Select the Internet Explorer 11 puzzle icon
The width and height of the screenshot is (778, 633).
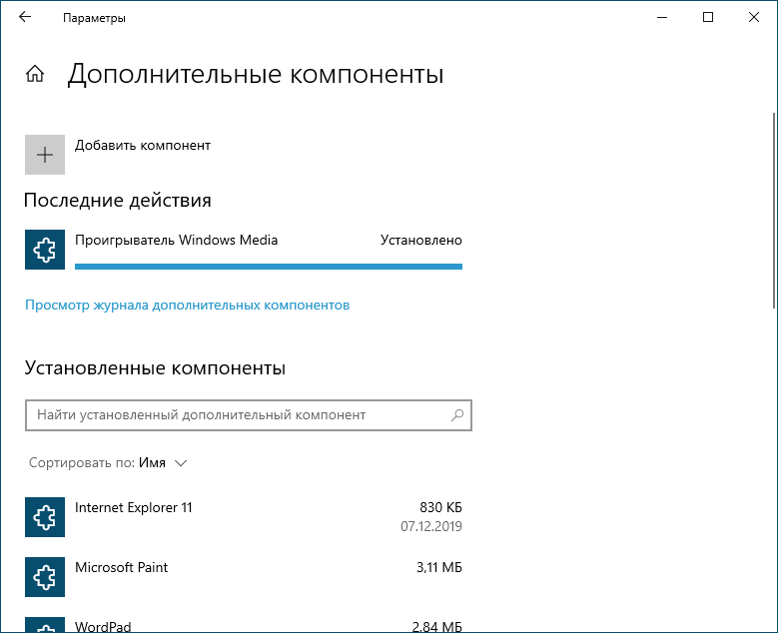[x=45, y=517]
